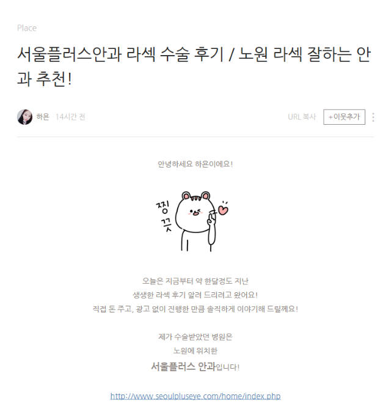Open the Place category link
Viewport: 391px width, 406px height.
[x=27, y=28]
